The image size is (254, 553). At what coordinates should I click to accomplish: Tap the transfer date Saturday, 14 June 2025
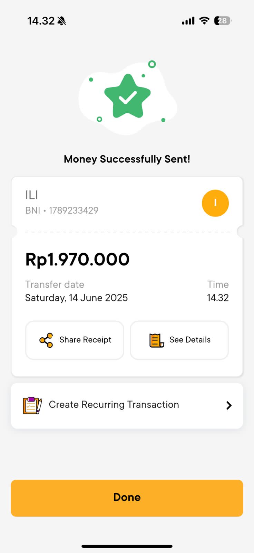pos(76,298)
